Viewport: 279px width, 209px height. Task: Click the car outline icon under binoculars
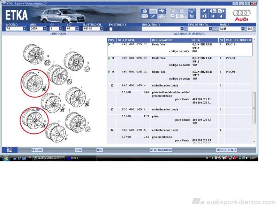pyautogui.click(x=161, y=16)
